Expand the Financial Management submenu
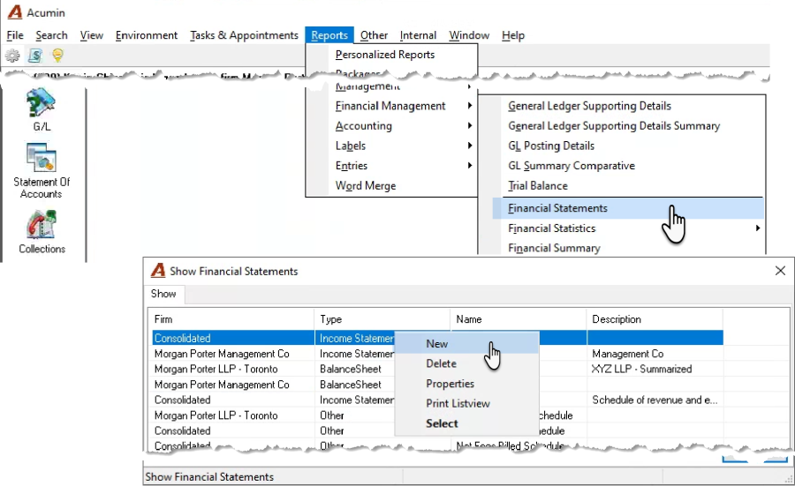 [x=391, y=106]
